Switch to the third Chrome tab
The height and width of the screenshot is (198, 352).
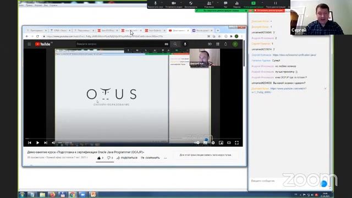click(84, 30)
